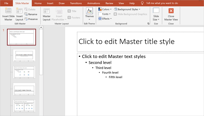The image size is (204, 116).
Task: Toggle the Title checkbox
Action: 69,11
